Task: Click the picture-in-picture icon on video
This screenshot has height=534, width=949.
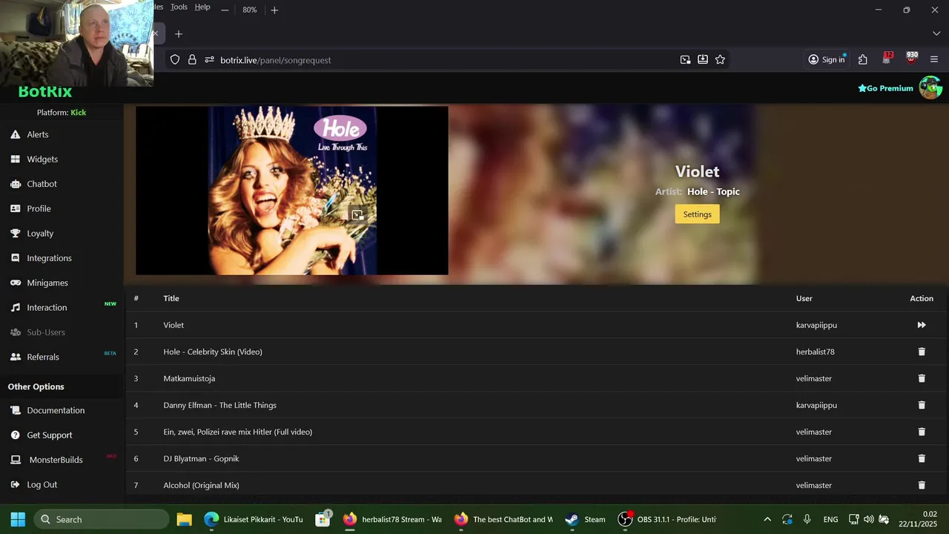Action: [357, 215]
